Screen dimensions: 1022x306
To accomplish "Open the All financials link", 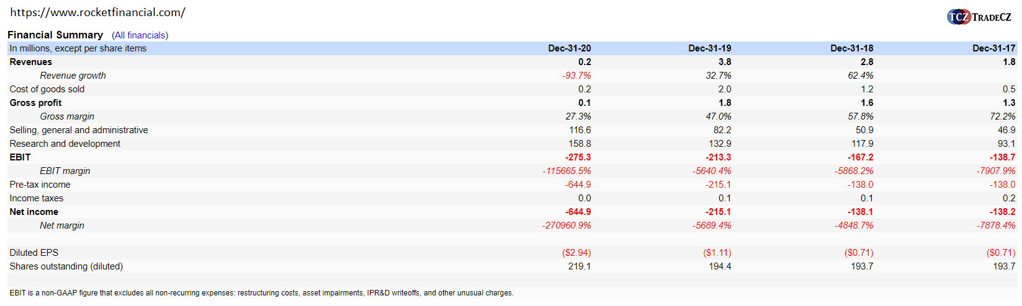I will click(x=140, y=35).
